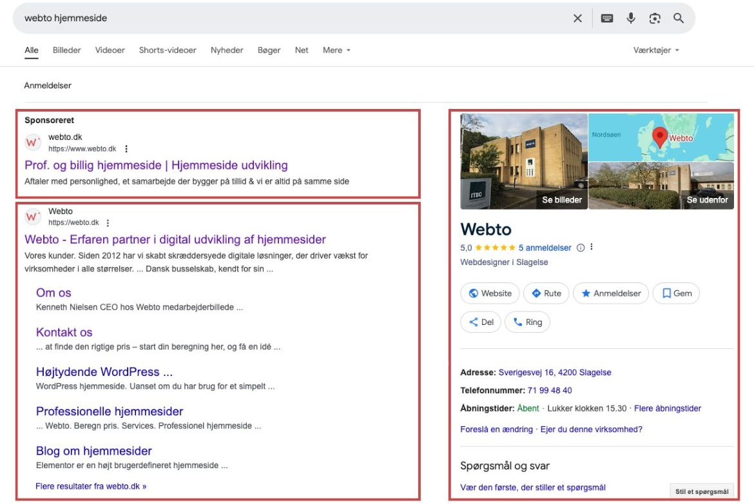Switch to the Billeder tab
The width and height of the screenshot is (754, 503).
pyautogui.click(x=67, y=50)
